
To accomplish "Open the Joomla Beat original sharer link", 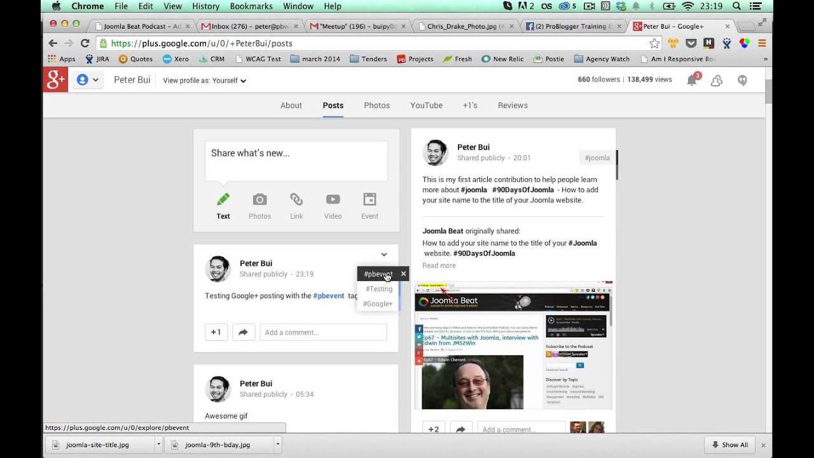I will [x=443, y=231].
